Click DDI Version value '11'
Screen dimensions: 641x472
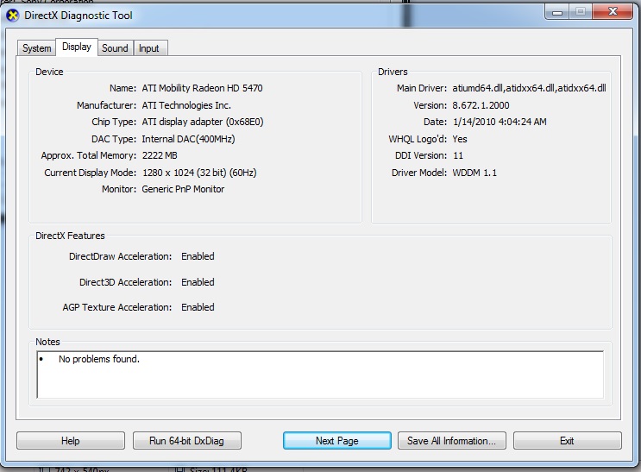(x=458, y=155)
